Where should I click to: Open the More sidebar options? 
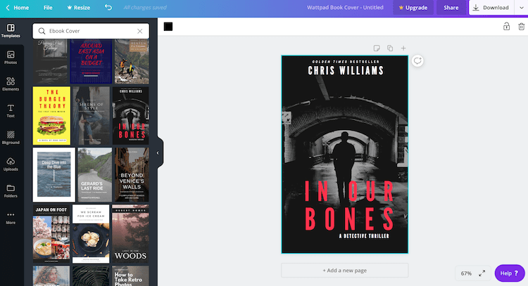click(11, 217)
